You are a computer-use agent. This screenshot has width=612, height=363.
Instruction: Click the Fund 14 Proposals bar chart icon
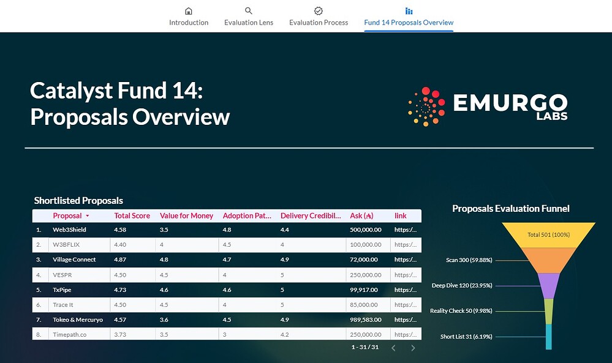[x=409, y=11]
